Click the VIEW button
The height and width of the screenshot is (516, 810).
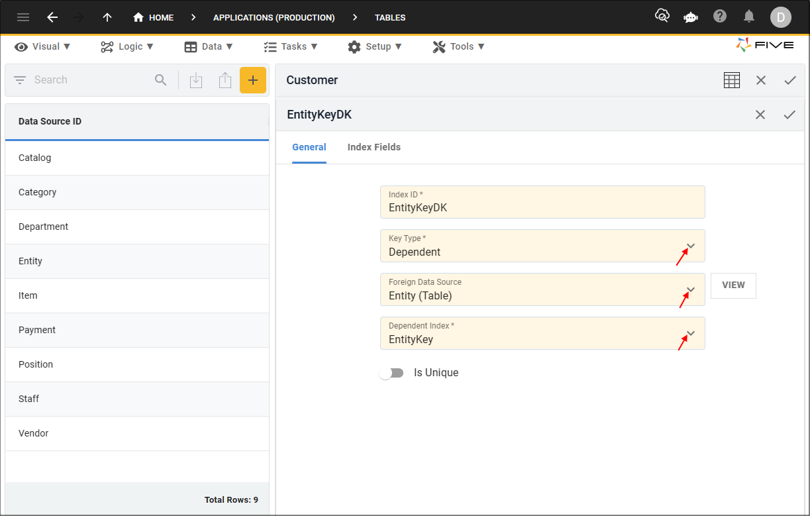pos(733,285)
